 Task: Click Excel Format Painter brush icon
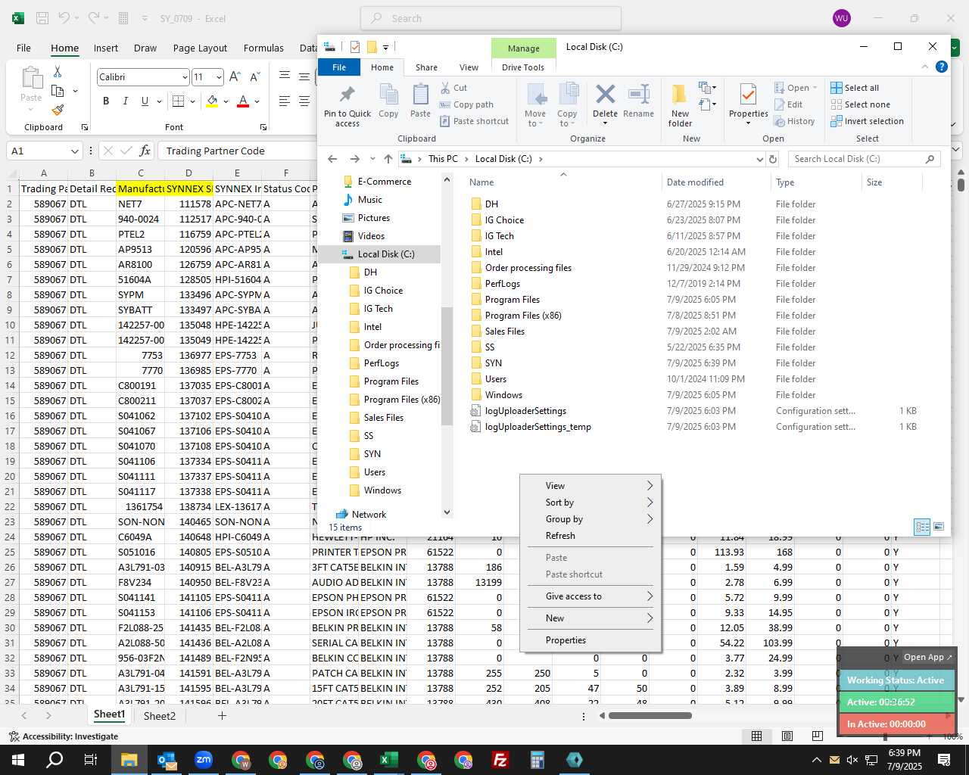coord(58,110)
